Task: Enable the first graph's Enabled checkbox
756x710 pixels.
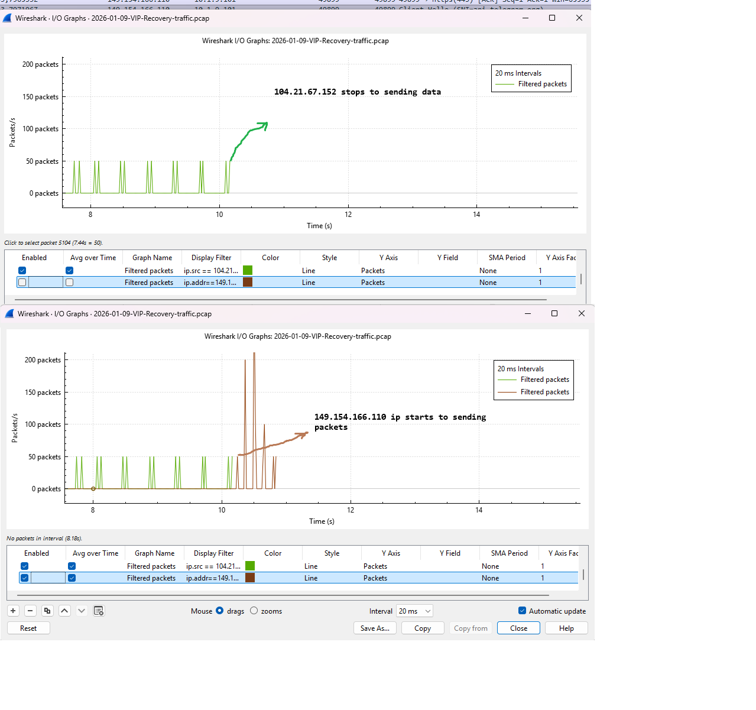Action: [x=24, y=566]
